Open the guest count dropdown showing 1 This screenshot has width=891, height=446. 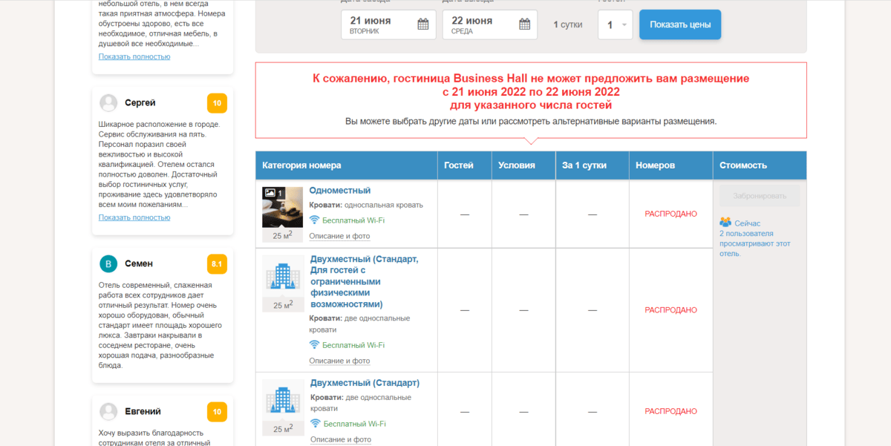point(616,24)
